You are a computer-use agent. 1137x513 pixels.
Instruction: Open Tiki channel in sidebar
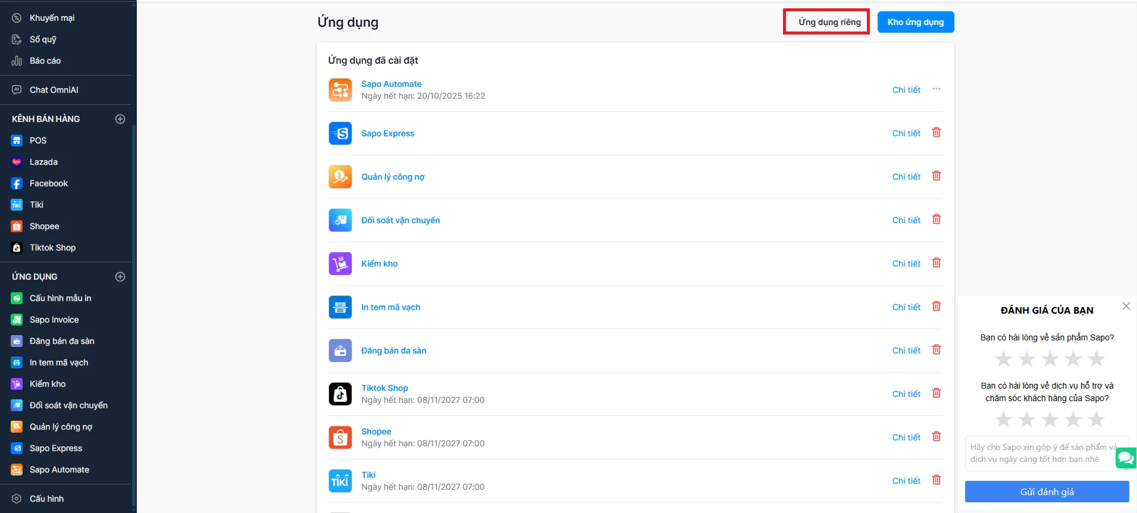coord(36,205)
